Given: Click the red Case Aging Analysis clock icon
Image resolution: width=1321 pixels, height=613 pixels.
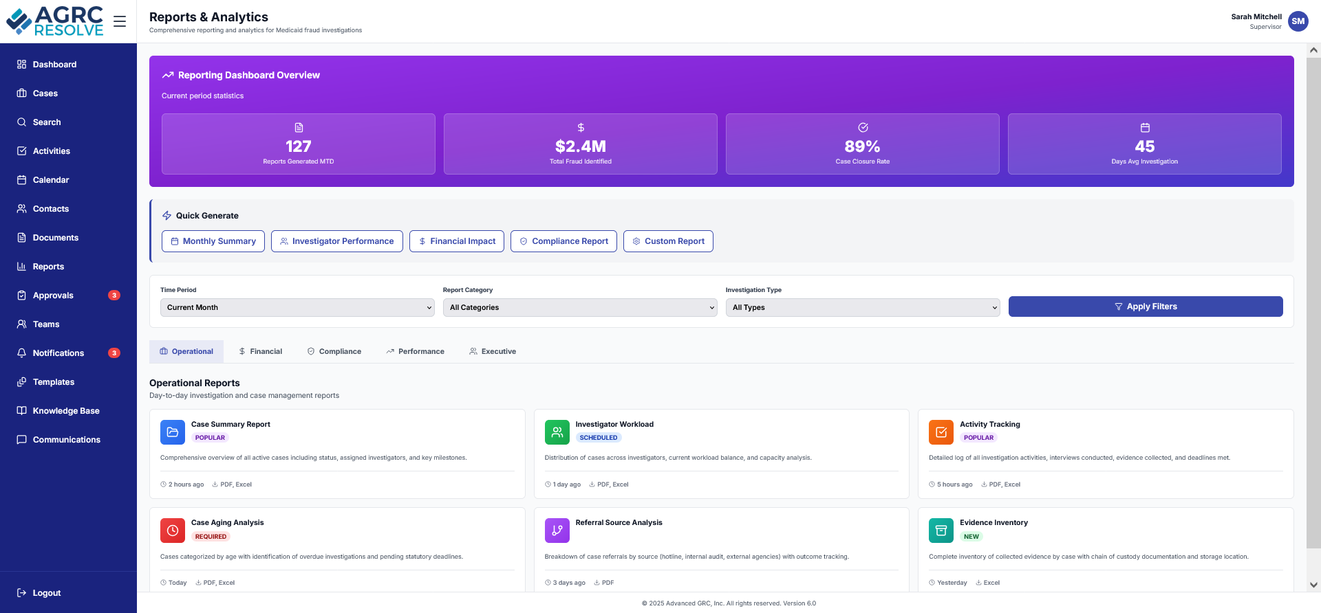Looking at the screenshot, I should click(173, 531).
